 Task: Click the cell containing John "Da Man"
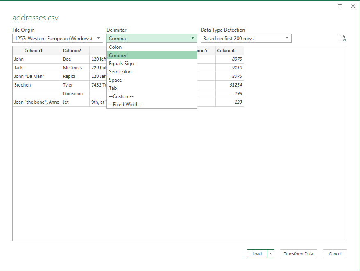[37, 76]
